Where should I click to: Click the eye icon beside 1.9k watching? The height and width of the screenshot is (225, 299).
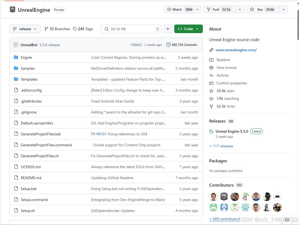(x=211, y=99)
